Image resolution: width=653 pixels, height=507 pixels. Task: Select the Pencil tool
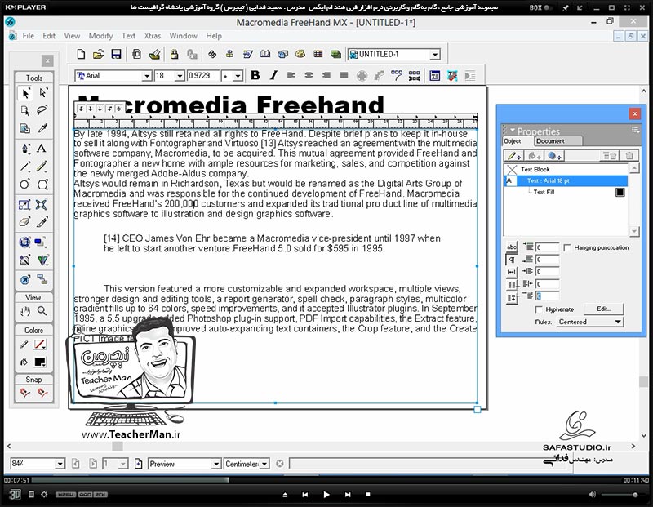pos(42,167)
